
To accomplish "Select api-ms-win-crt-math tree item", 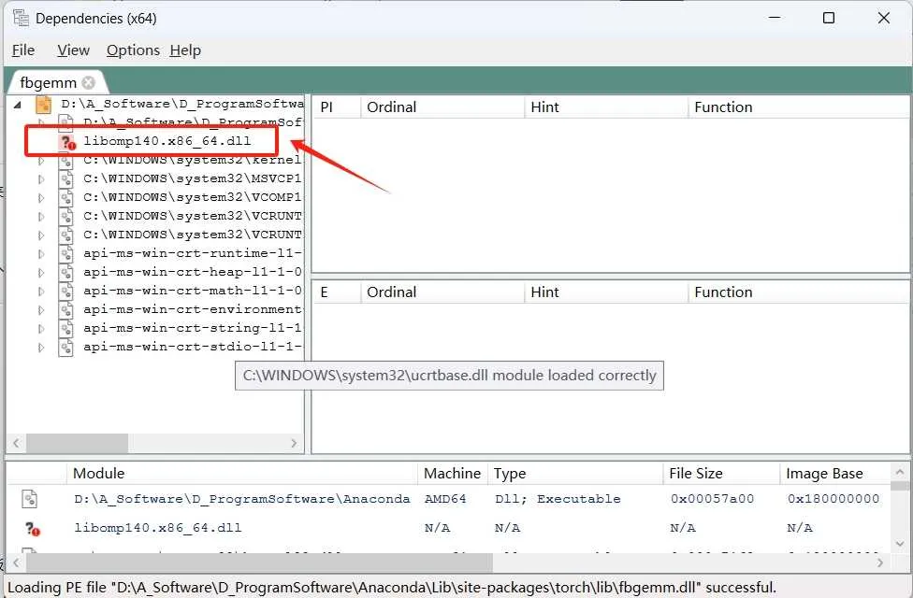I will point(192,291).
